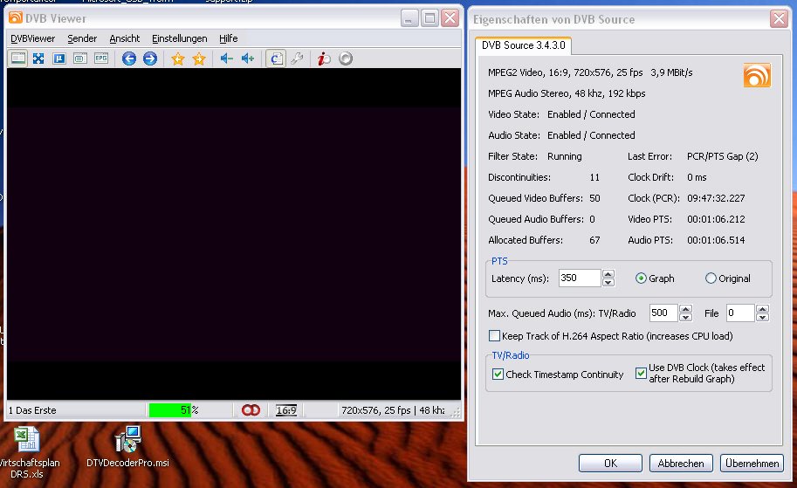Go to next channel with blue right arrow
This screenshot has height=488, width=797.
[x=150, y=58]
